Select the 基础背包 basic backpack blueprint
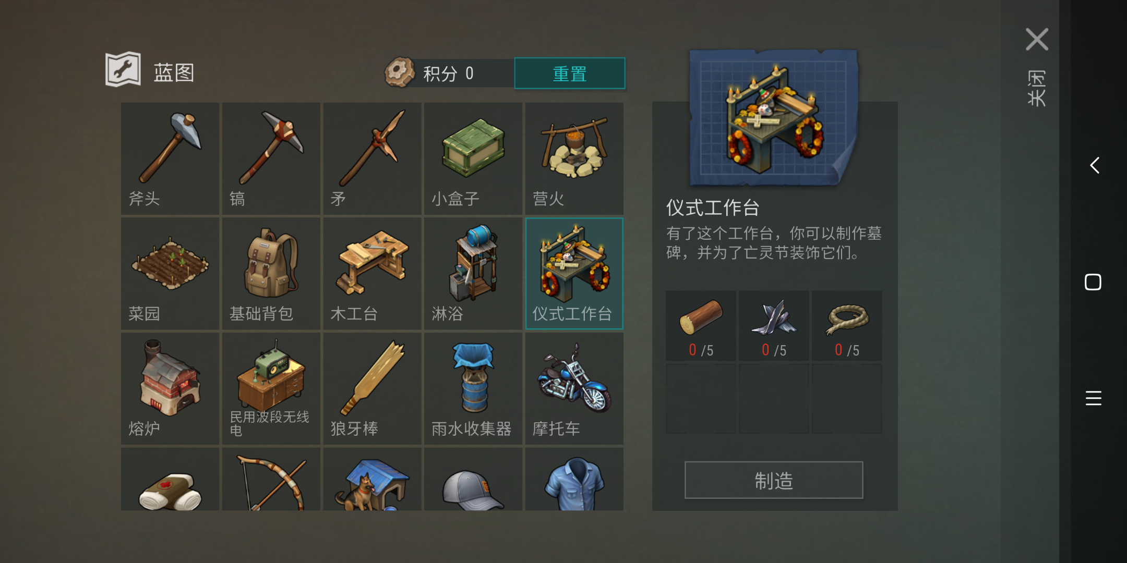The image size is (1127, 563). point(271,274)
